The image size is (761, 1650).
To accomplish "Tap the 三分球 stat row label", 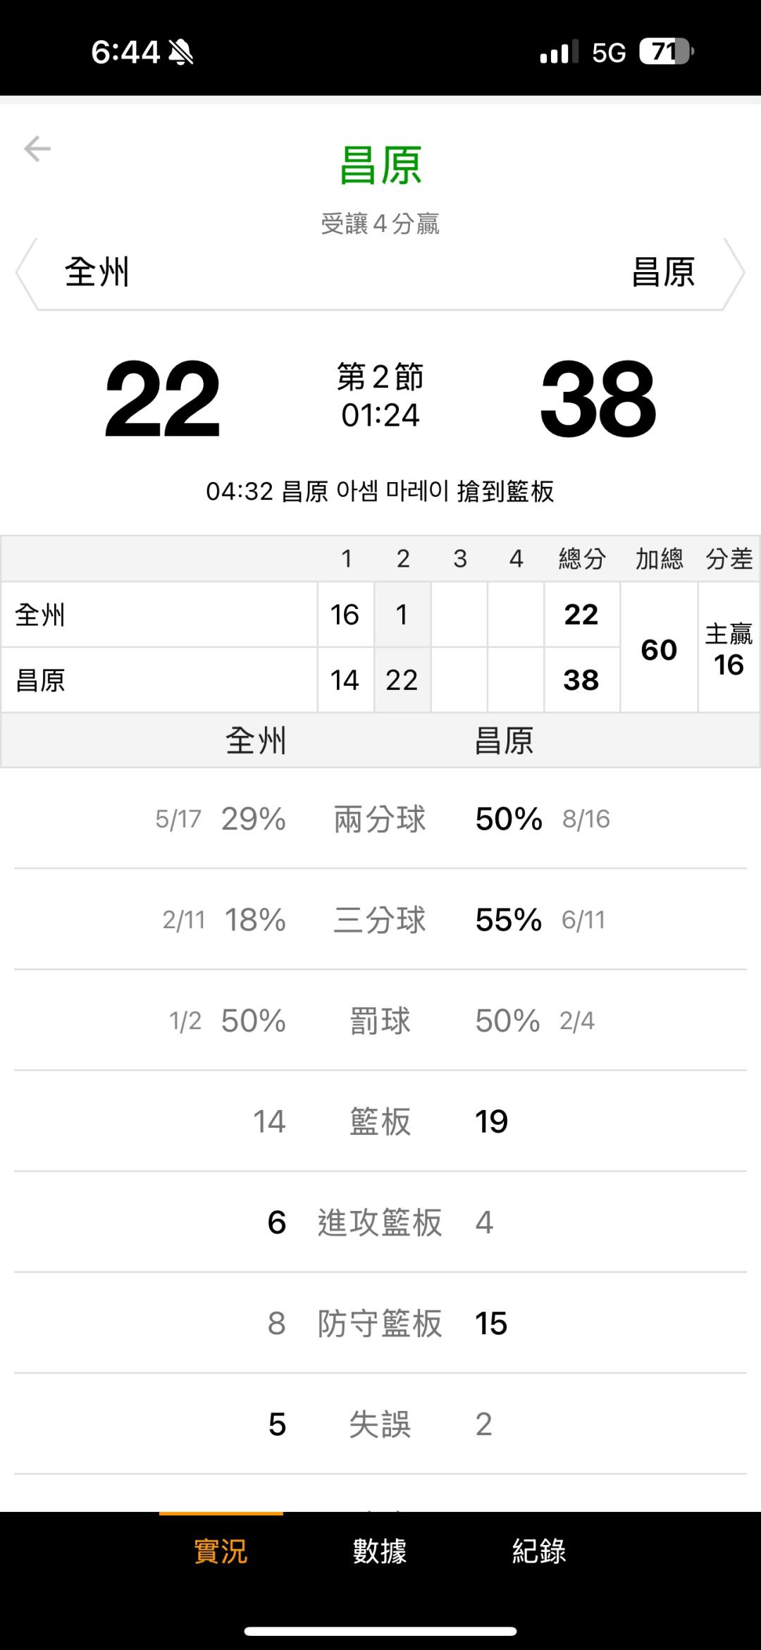I will pos(380,920).
